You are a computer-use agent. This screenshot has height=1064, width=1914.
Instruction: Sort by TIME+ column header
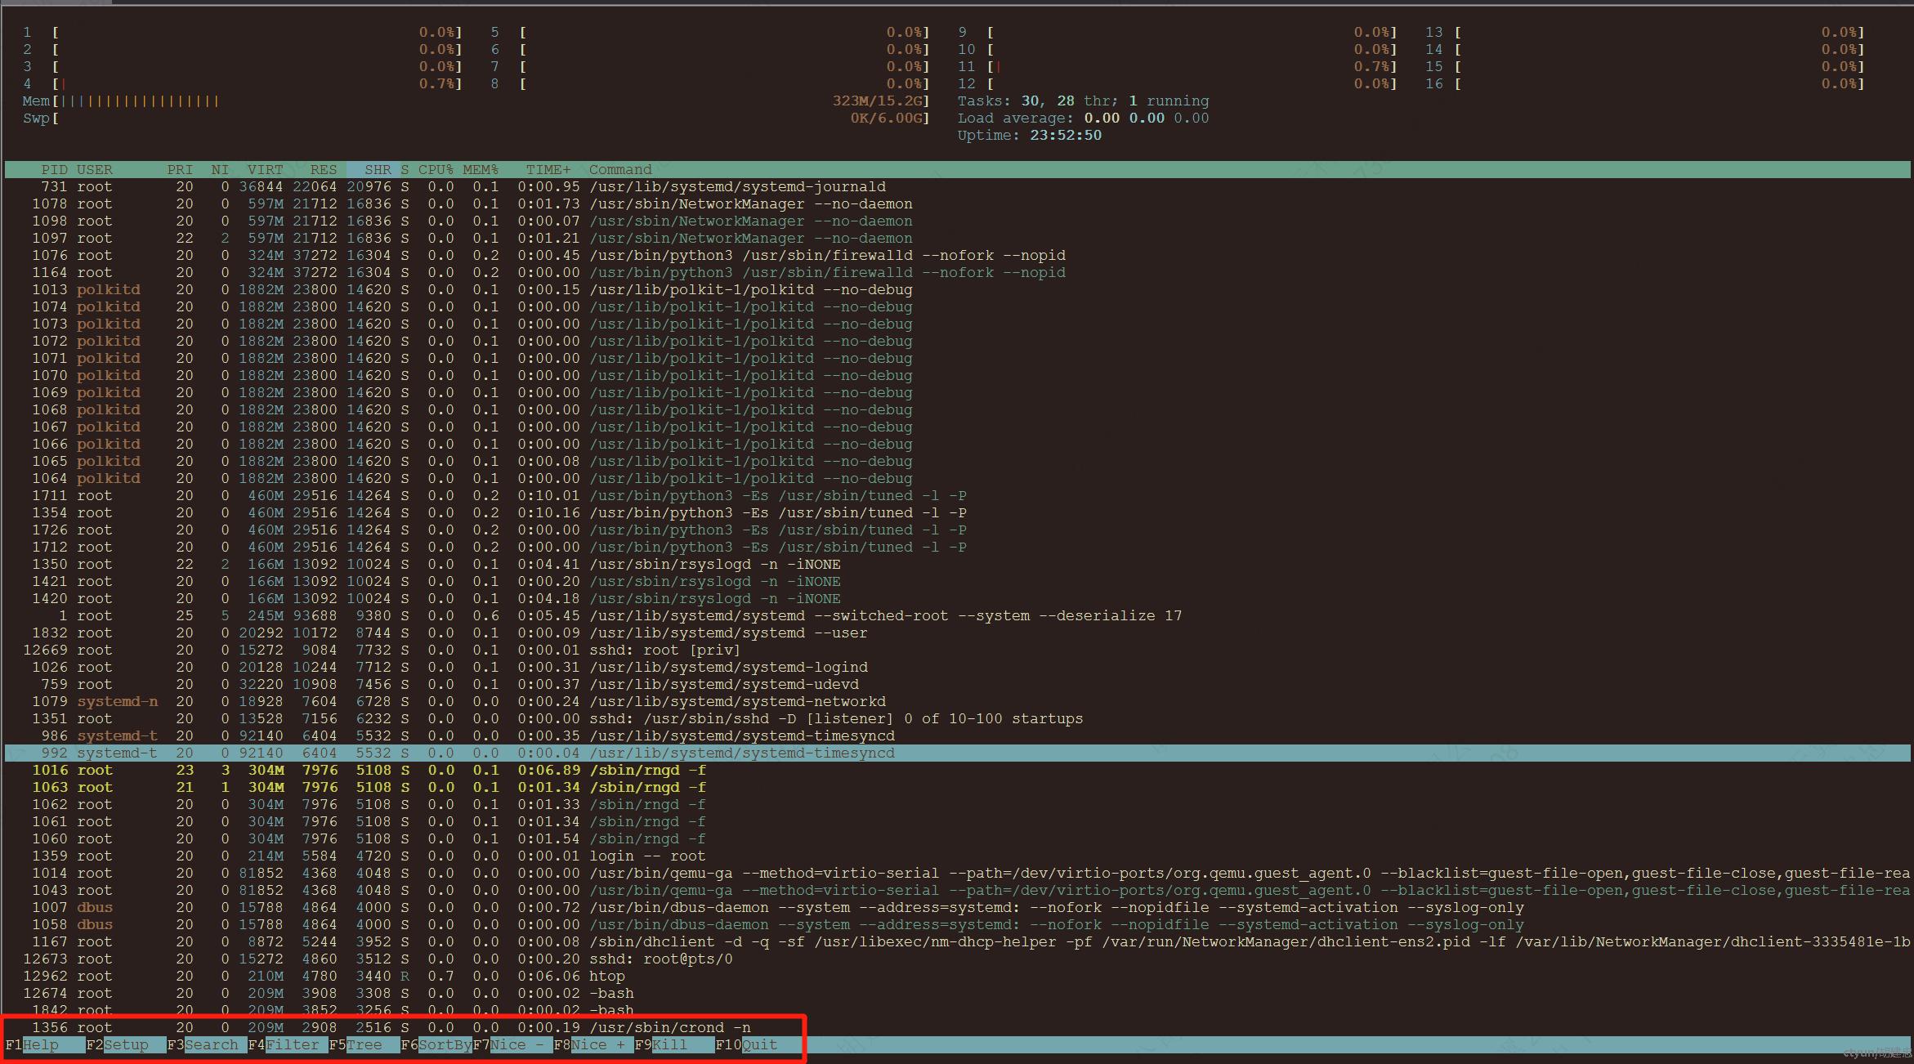(x=548, y=170)
